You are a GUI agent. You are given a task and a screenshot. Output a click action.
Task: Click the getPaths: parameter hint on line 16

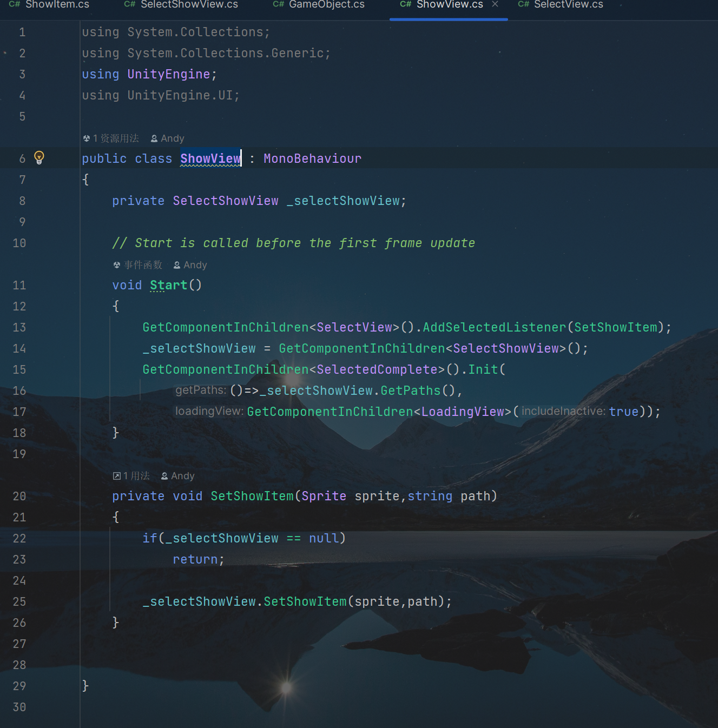coord(201,390)
